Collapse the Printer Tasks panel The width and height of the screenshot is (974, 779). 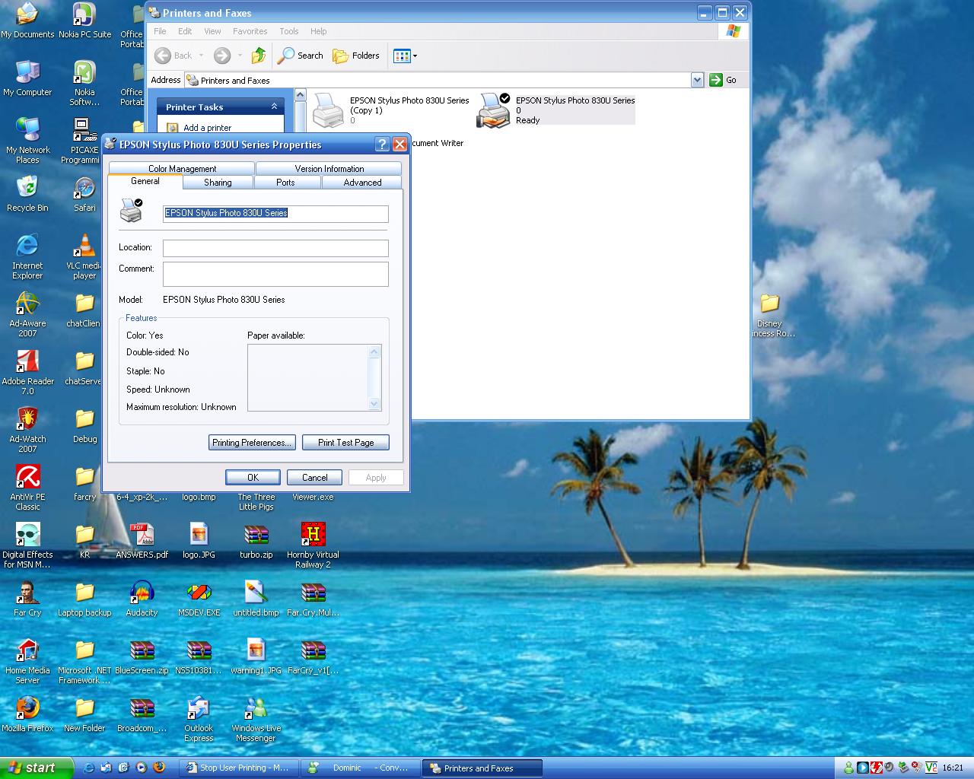274,107
